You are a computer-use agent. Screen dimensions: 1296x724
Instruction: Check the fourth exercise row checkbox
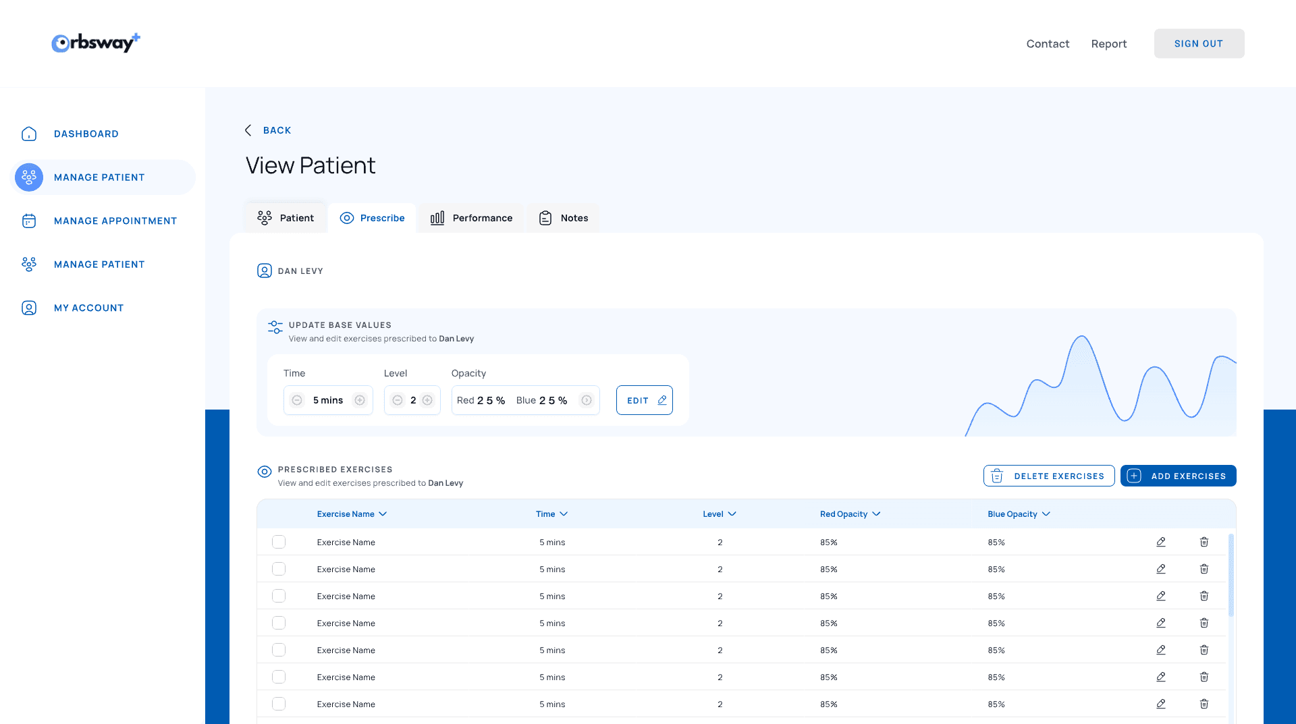click(279, 623)
